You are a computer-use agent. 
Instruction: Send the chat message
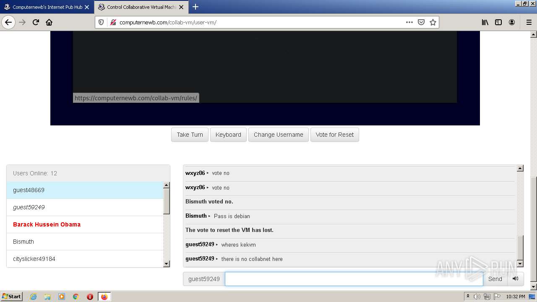click(495, 279)
